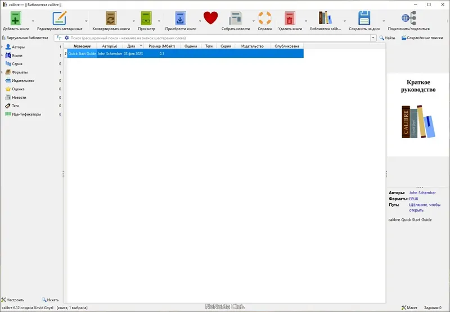The width and height of the screenshot is (450, 312).
Task: Expand the Авторы tree item
Action: point(2,47)
